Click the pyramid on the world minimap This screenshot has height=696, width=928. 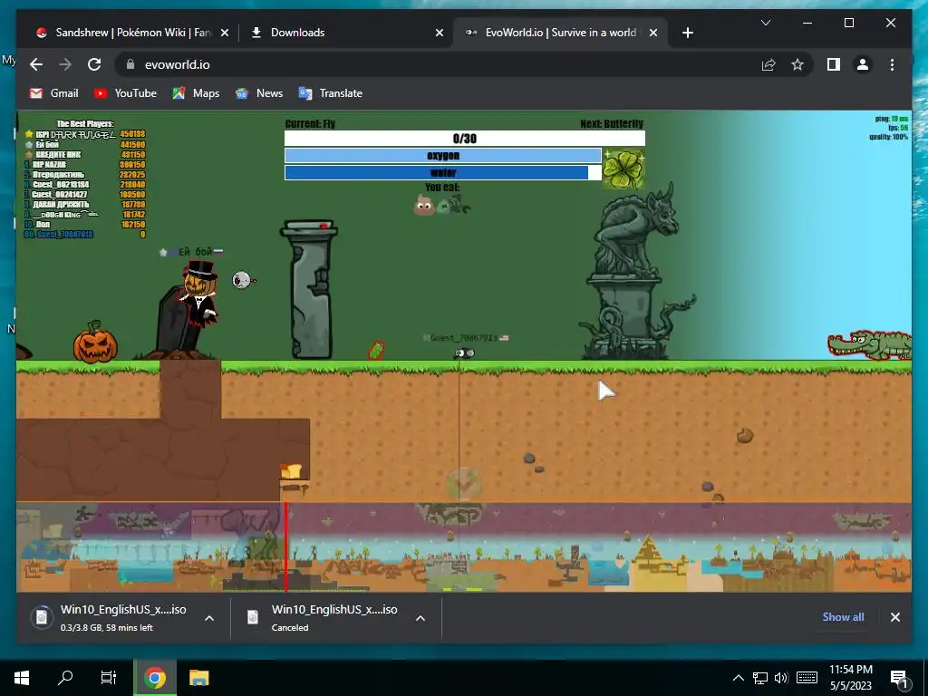tap(649, 550)
